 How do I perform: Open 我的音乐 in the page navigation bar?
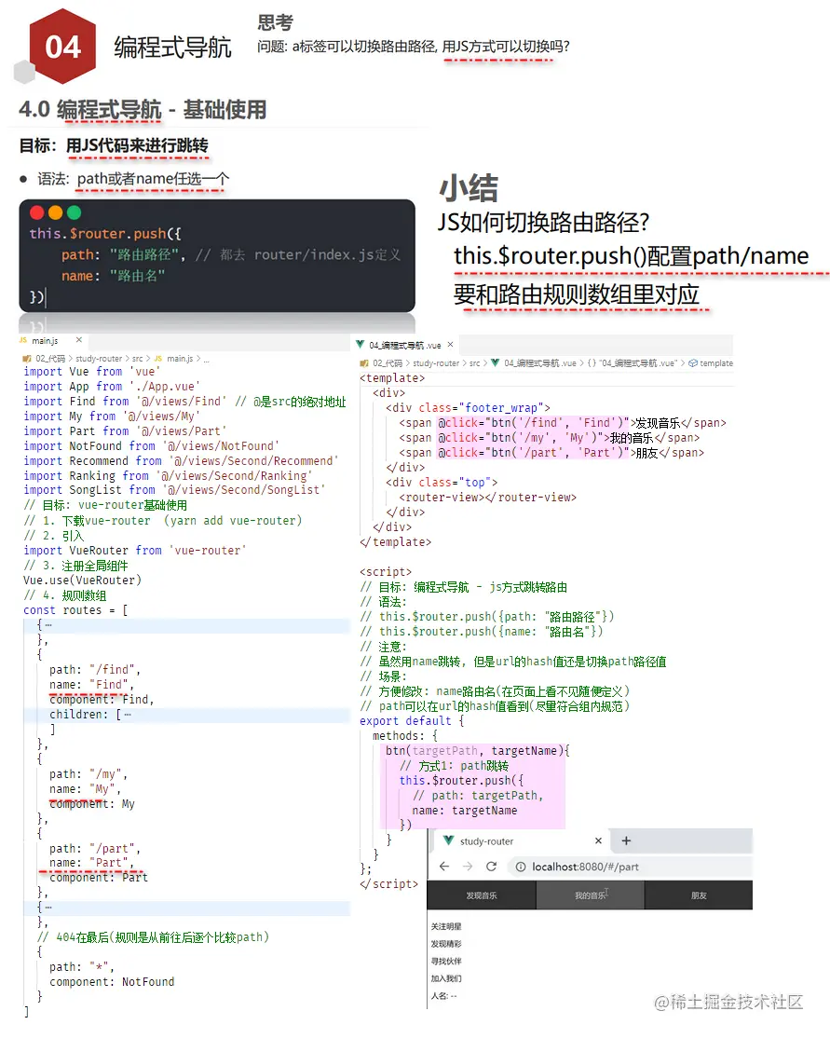point(590,895)
